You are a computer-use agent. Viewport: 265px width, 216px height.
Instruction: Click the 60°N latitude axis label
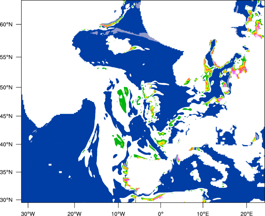[10, 25]
